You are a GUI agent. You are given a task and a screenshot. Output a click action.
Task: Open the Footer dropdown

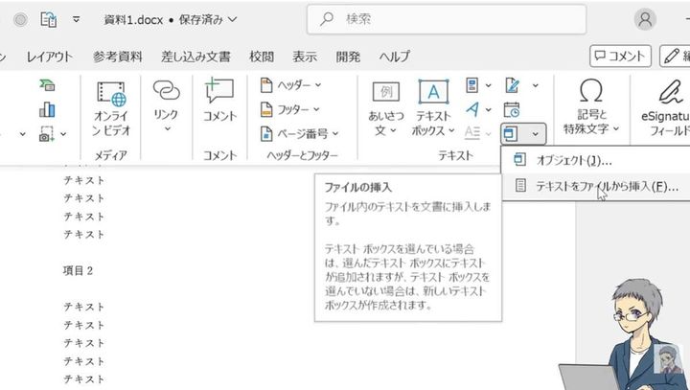point(290,109)
